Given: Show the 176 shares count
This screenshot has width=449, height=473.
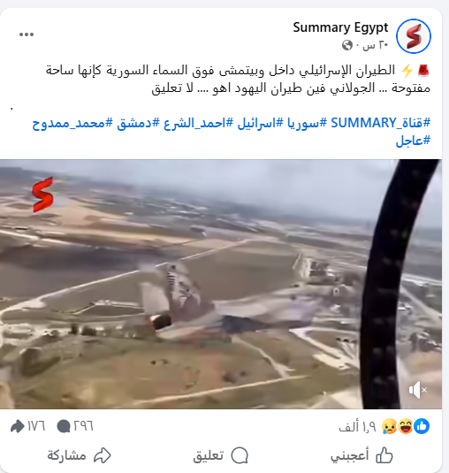Looking at the screenshot, I should click(x=27, y=426).
